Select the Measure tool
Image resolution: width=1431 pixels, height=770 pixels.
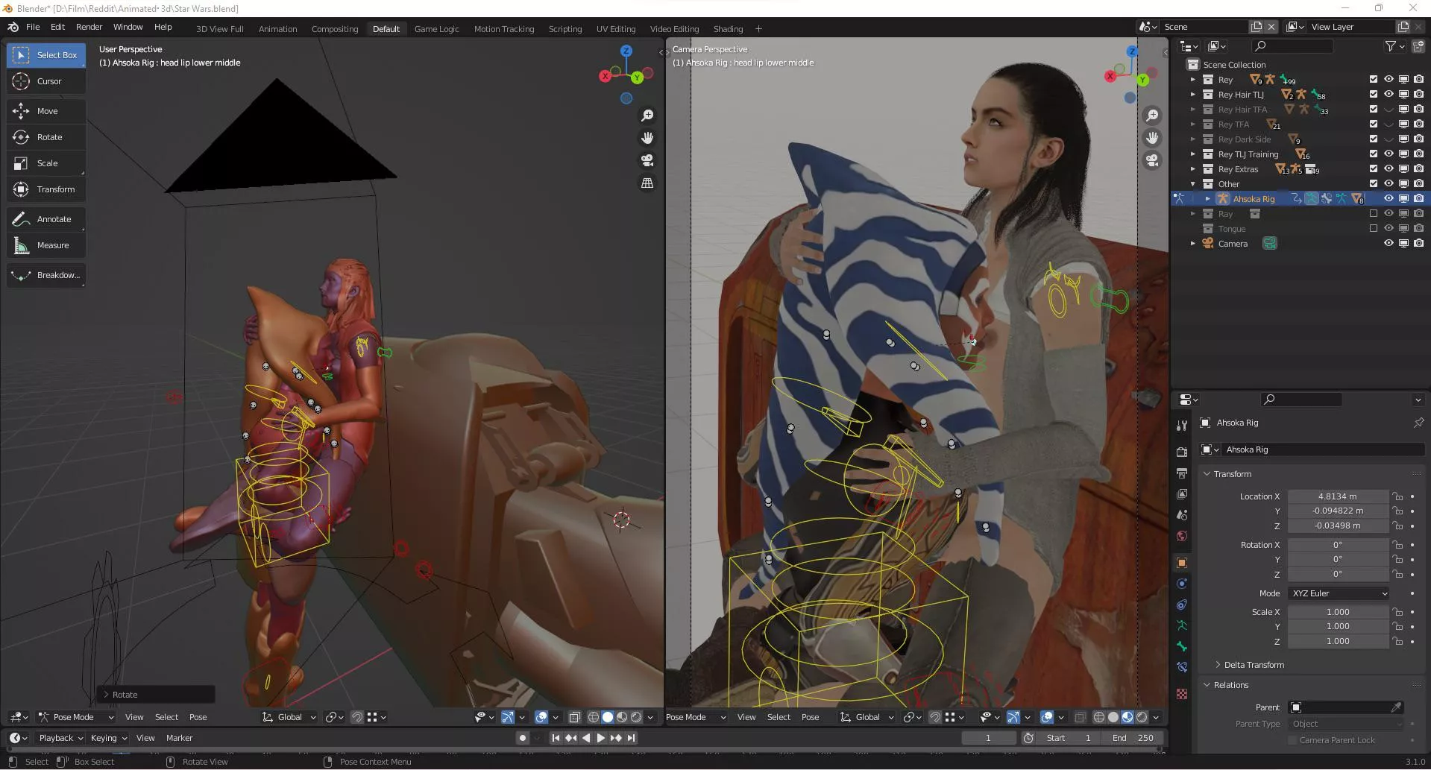(46, 245)
